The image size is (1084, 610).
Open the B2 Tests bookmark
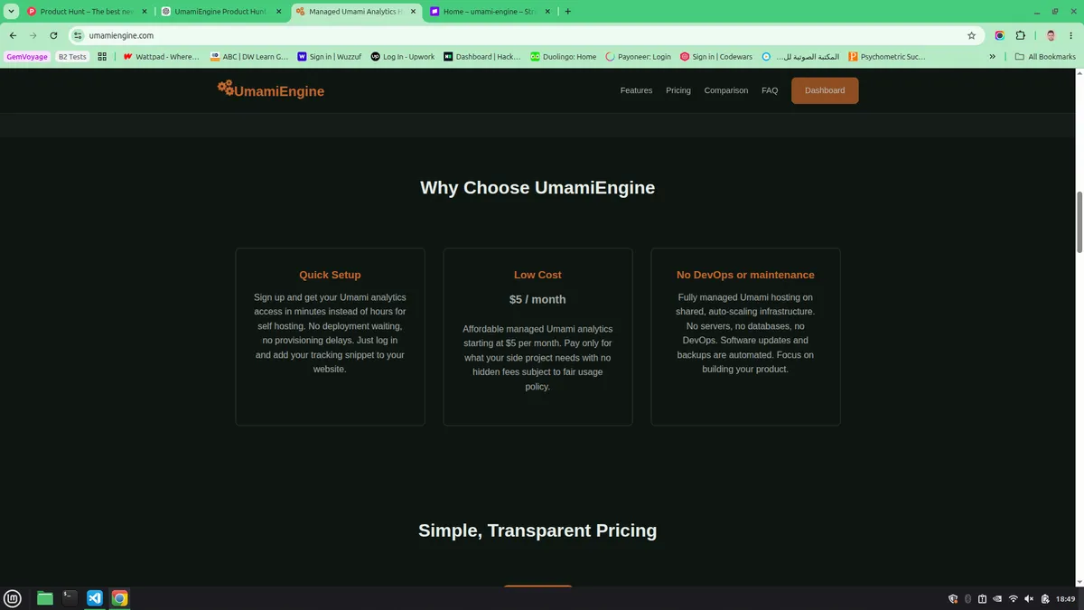point(72,56)
